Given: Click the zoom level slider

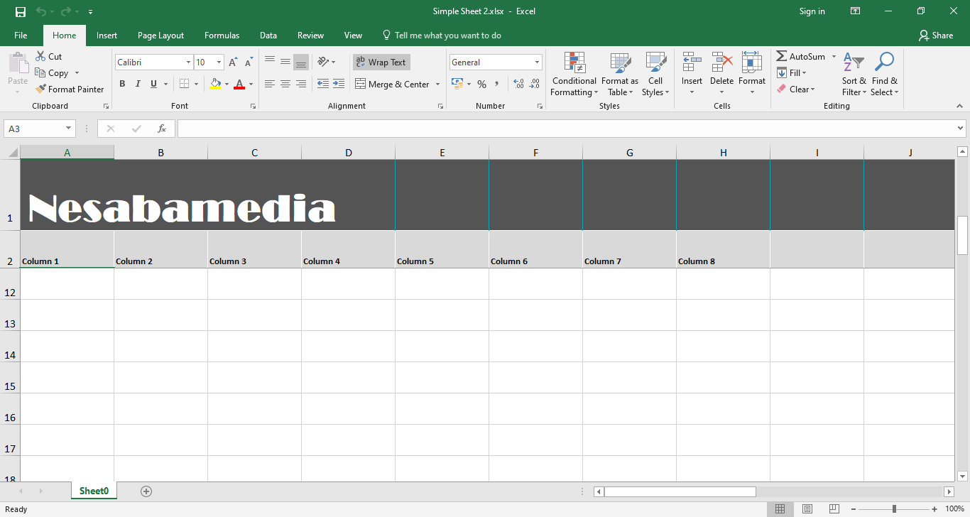Looking at the screenshot, I should [894, 509].
